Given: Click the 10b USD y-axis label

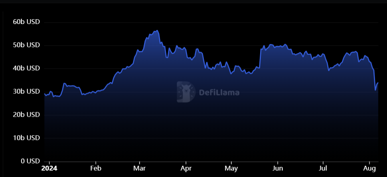Looking at the screenshot, I should pyautogui.click(x=26, y=138).
